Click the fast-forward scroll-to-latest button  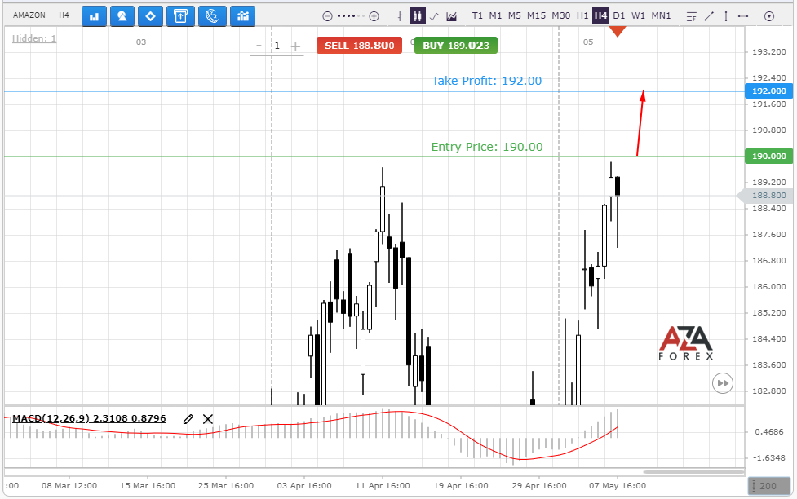tap(723, 383)
